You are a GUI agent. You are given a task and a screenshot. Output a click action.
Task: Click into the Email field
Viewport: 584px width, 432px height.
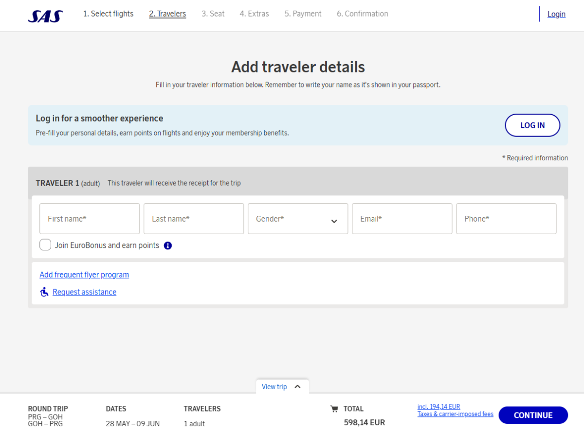(402, 219)
